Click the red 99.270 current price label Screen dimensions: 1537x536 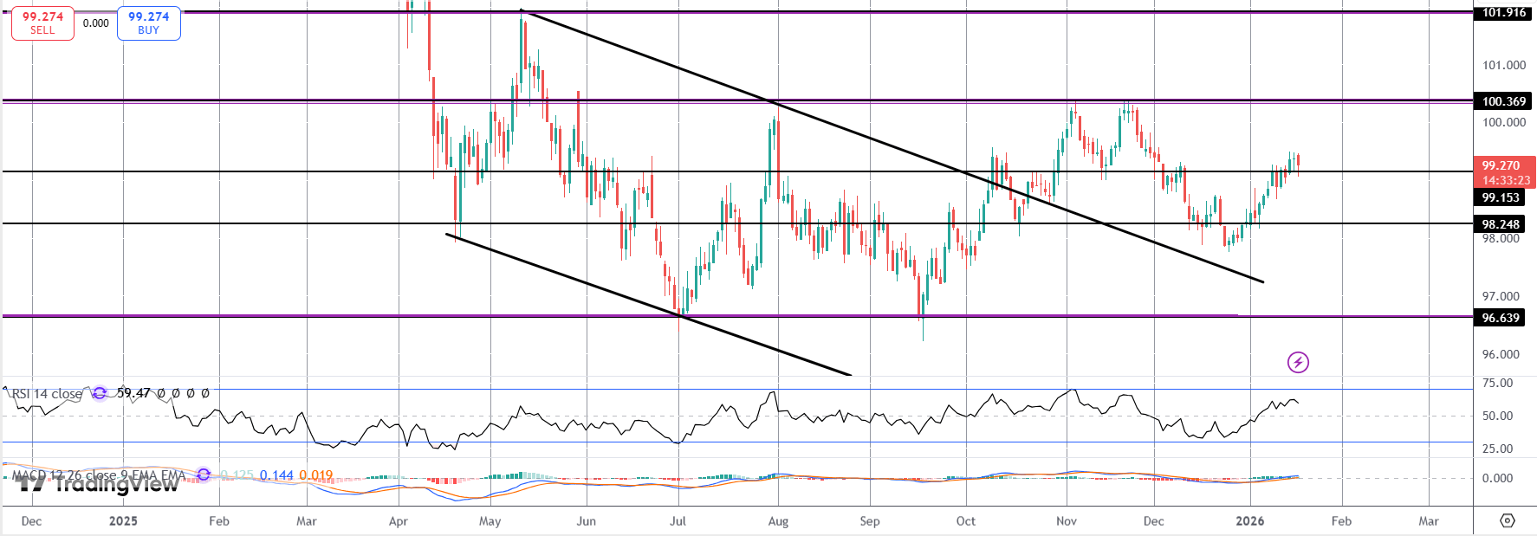1503,165
